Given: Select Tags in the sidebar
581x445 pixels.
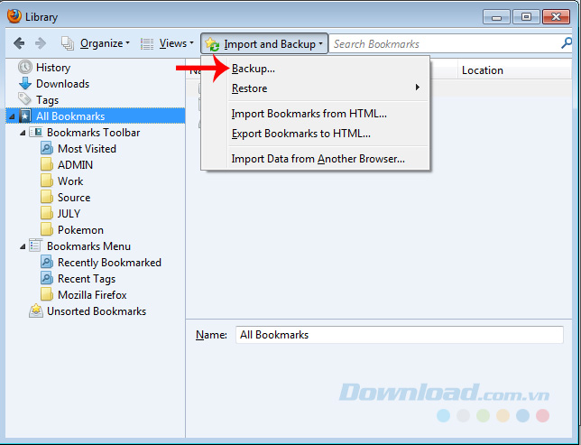Looking at the screenshot, I should [47, 100].
